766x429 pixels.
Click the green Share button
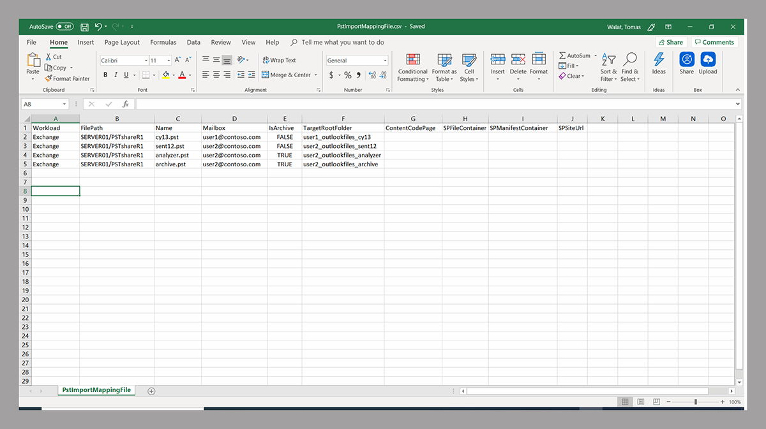(670, 42)
